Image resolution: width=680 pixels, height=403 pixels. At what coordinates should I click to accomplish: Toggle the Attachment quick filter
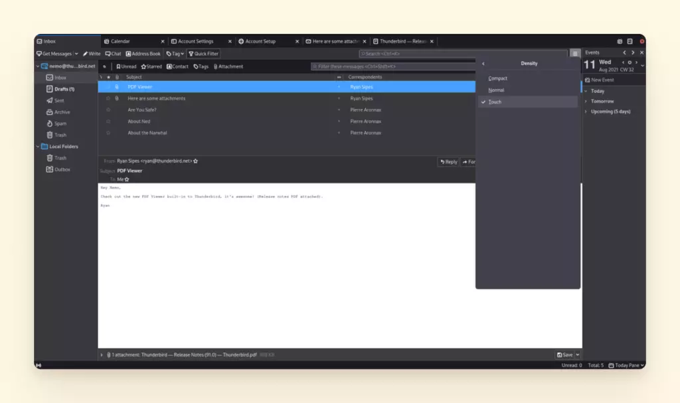click(228, 66)
